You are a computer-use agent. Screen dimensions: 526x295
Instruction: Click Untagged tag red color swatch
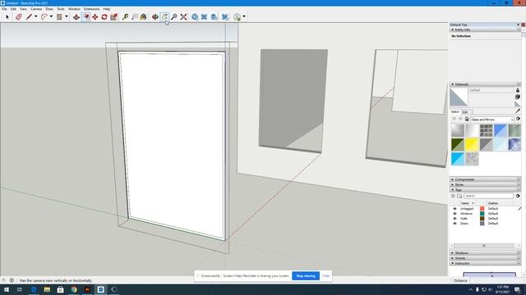482,208
